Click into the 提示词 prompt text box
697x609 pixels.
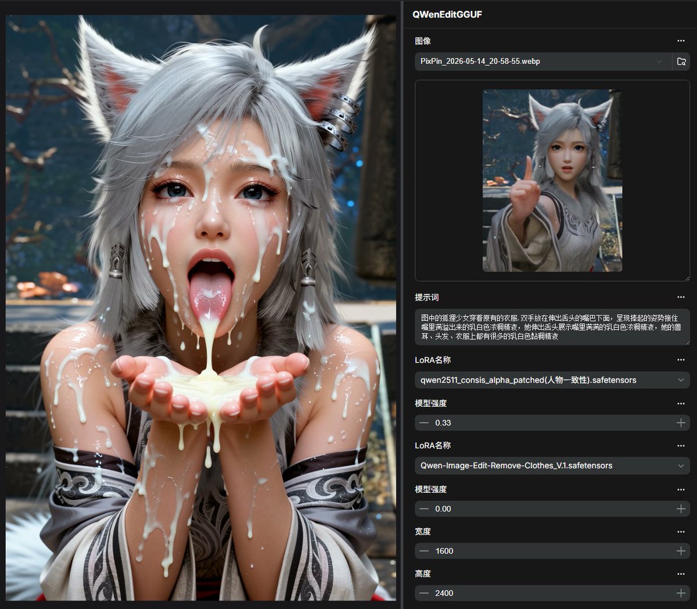[x=552, y=327]
